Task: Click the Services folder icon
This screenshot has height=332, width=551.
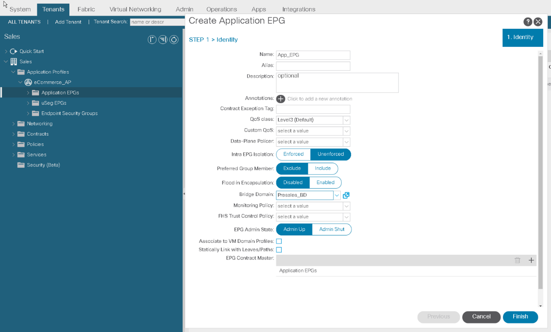Action: 21,155
